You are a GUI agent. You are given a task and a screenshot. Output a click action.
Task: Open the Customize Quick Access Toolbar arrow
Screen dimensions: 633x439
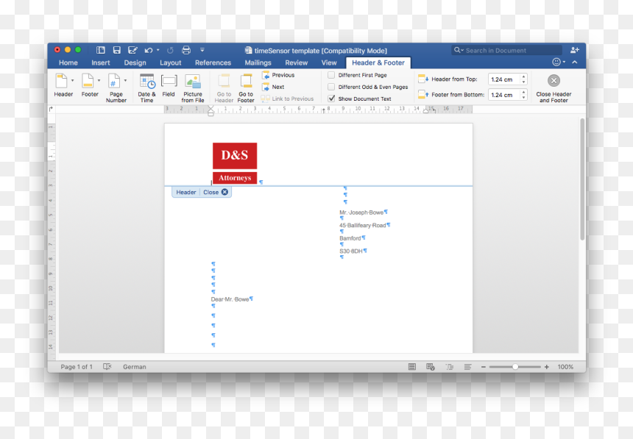point(202,50)
